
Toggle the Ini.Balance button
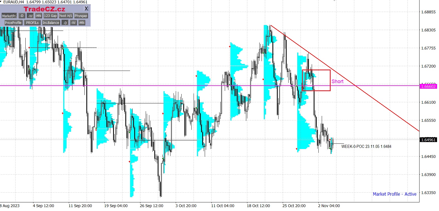[x=51, y=23]
